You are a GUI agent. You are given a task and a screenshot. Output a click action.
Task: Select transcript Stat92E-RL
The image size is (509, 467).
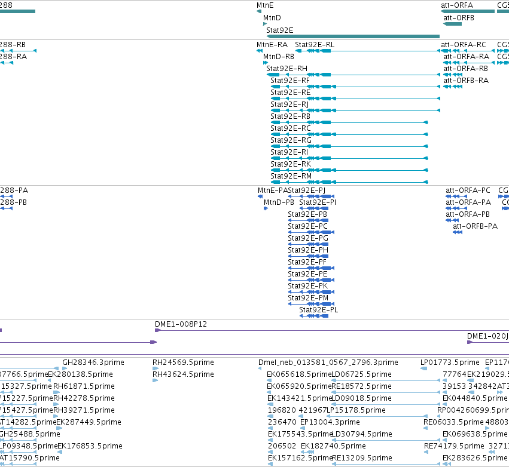pos(315,45)
